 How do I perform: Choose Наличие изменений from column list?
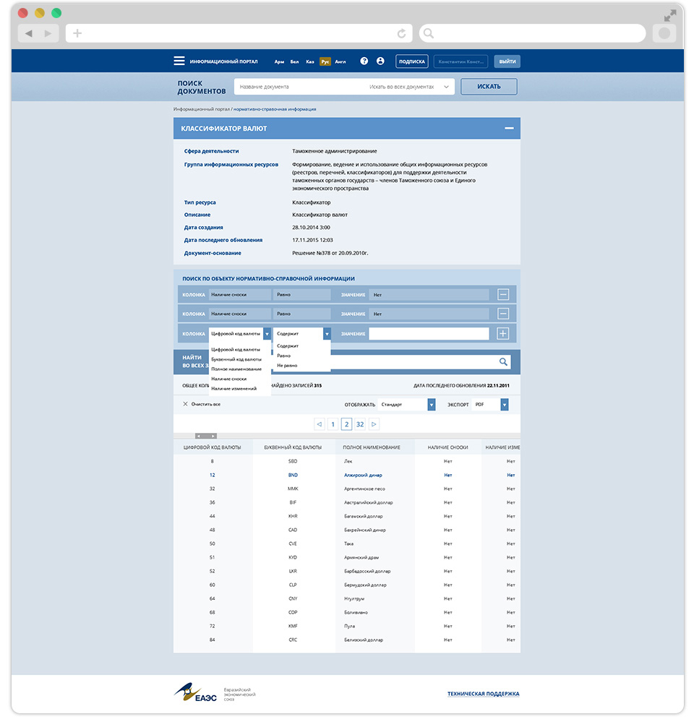coord(234,388)
